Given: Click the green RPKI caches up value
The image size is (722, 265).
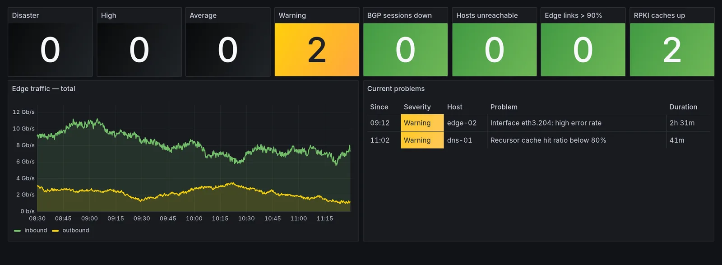Looking at the screenshot, I should click(x=672, y=50).
